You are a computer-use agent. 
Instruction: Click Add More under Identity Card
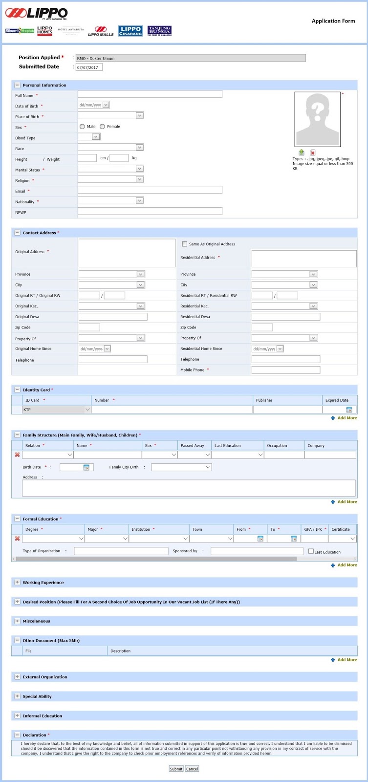tap(344, 418)
